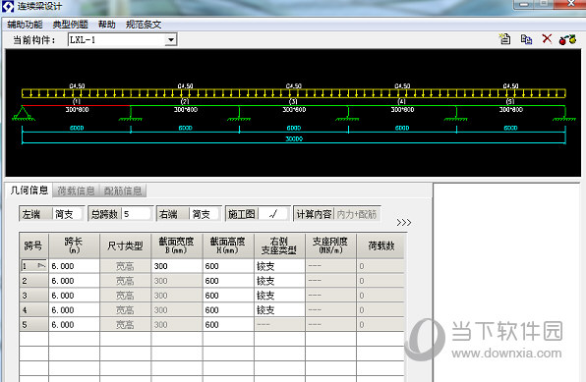Toggle the 施工图 checkmark

point(273,214)
